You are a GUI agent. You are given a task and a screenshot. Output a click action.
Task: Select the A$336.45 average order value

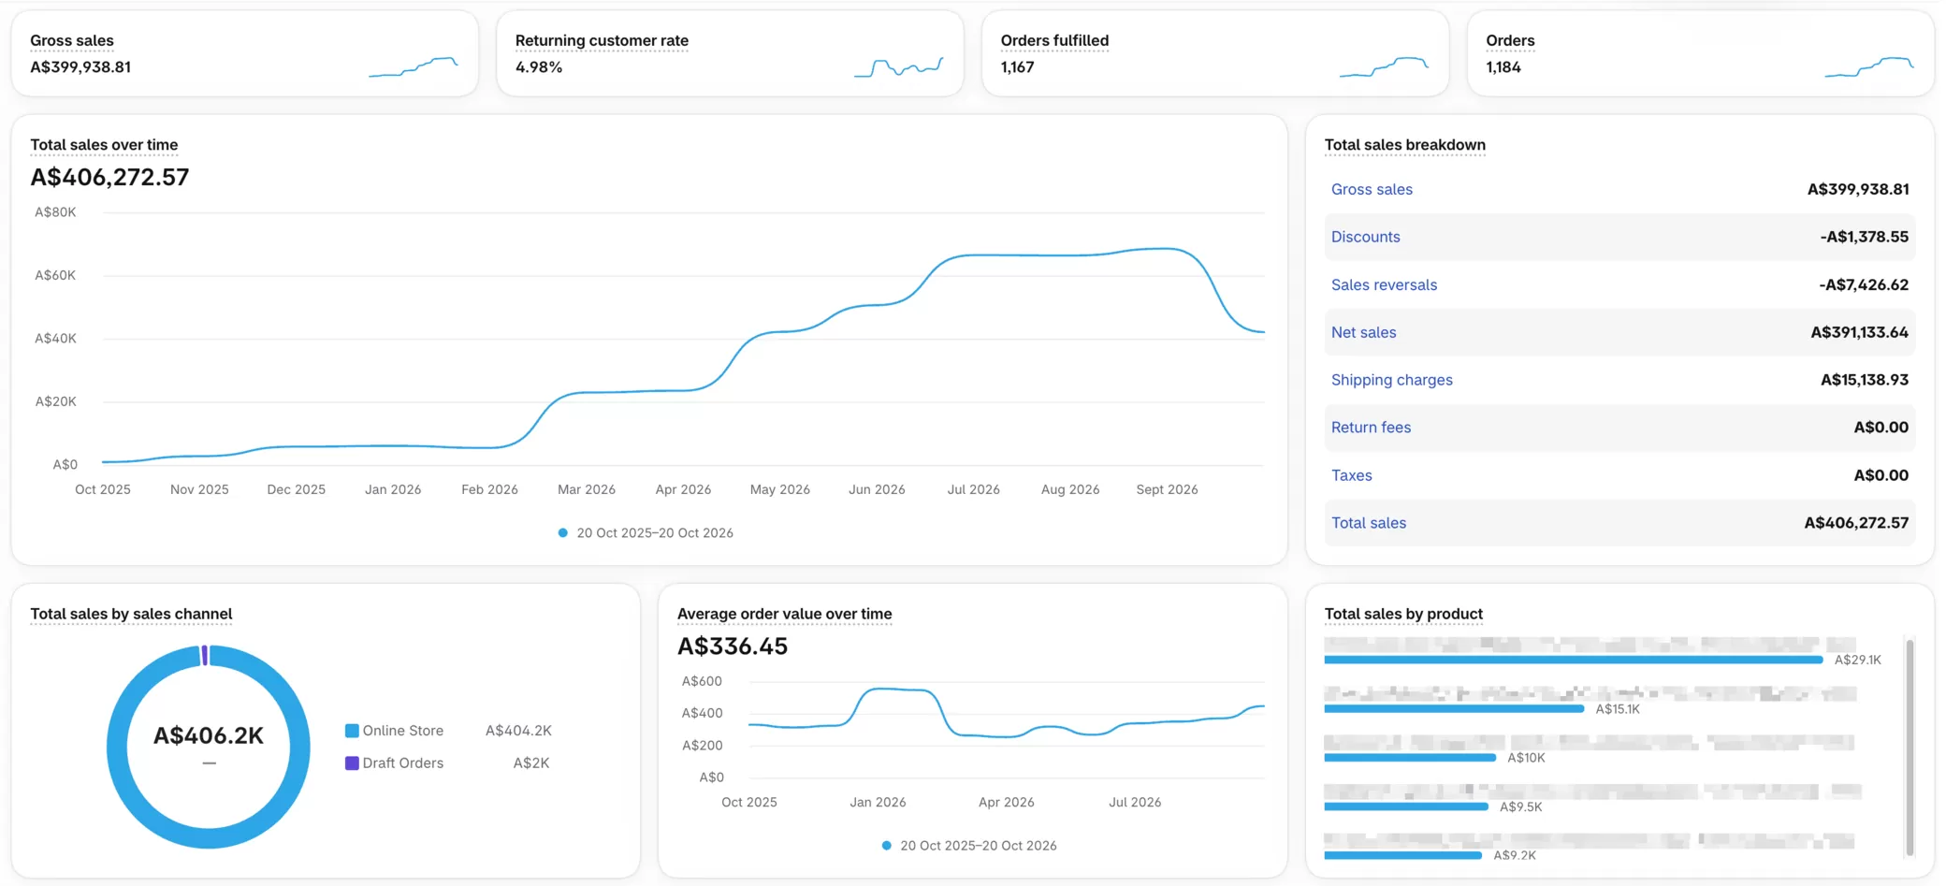point(733,646)
